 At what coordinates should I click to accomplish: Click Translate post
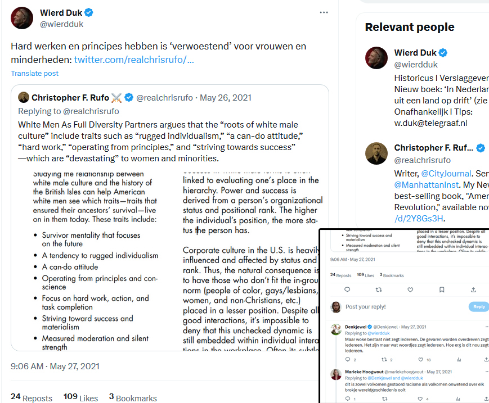[x=34, y=74]
